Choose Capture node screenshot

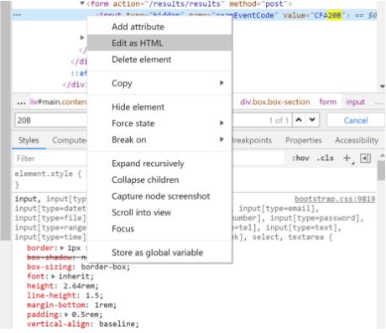pyautogui.click(x=161, y=196)
